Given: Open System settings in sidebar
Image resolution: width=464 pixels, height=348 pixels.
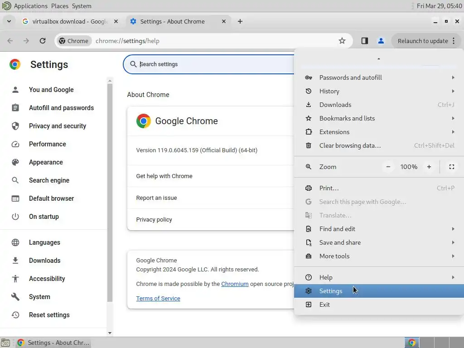Looking at the screenshot, I should pos(39,297).
